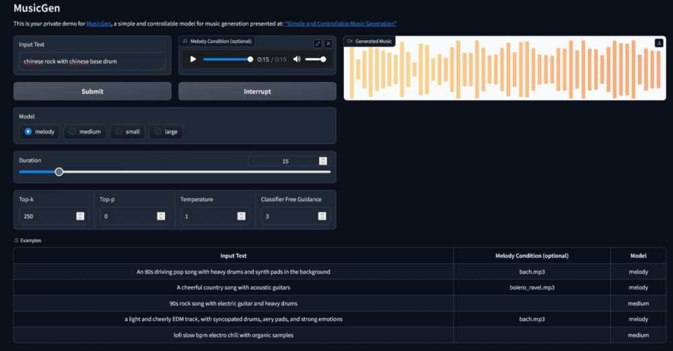Choose the small model option
Screen dimensions: 673x351
(x=127, y=132)
